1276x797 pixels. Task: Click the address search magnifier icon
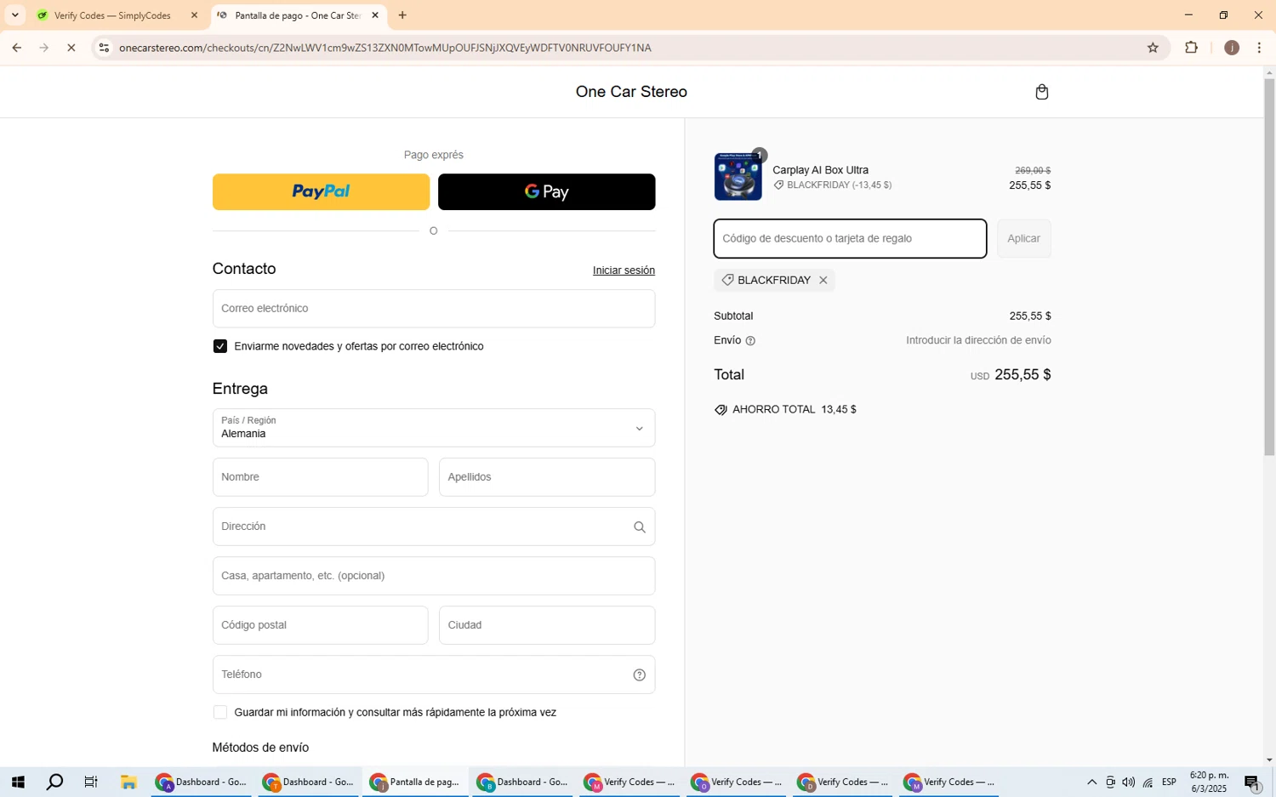tap(639, 527)
